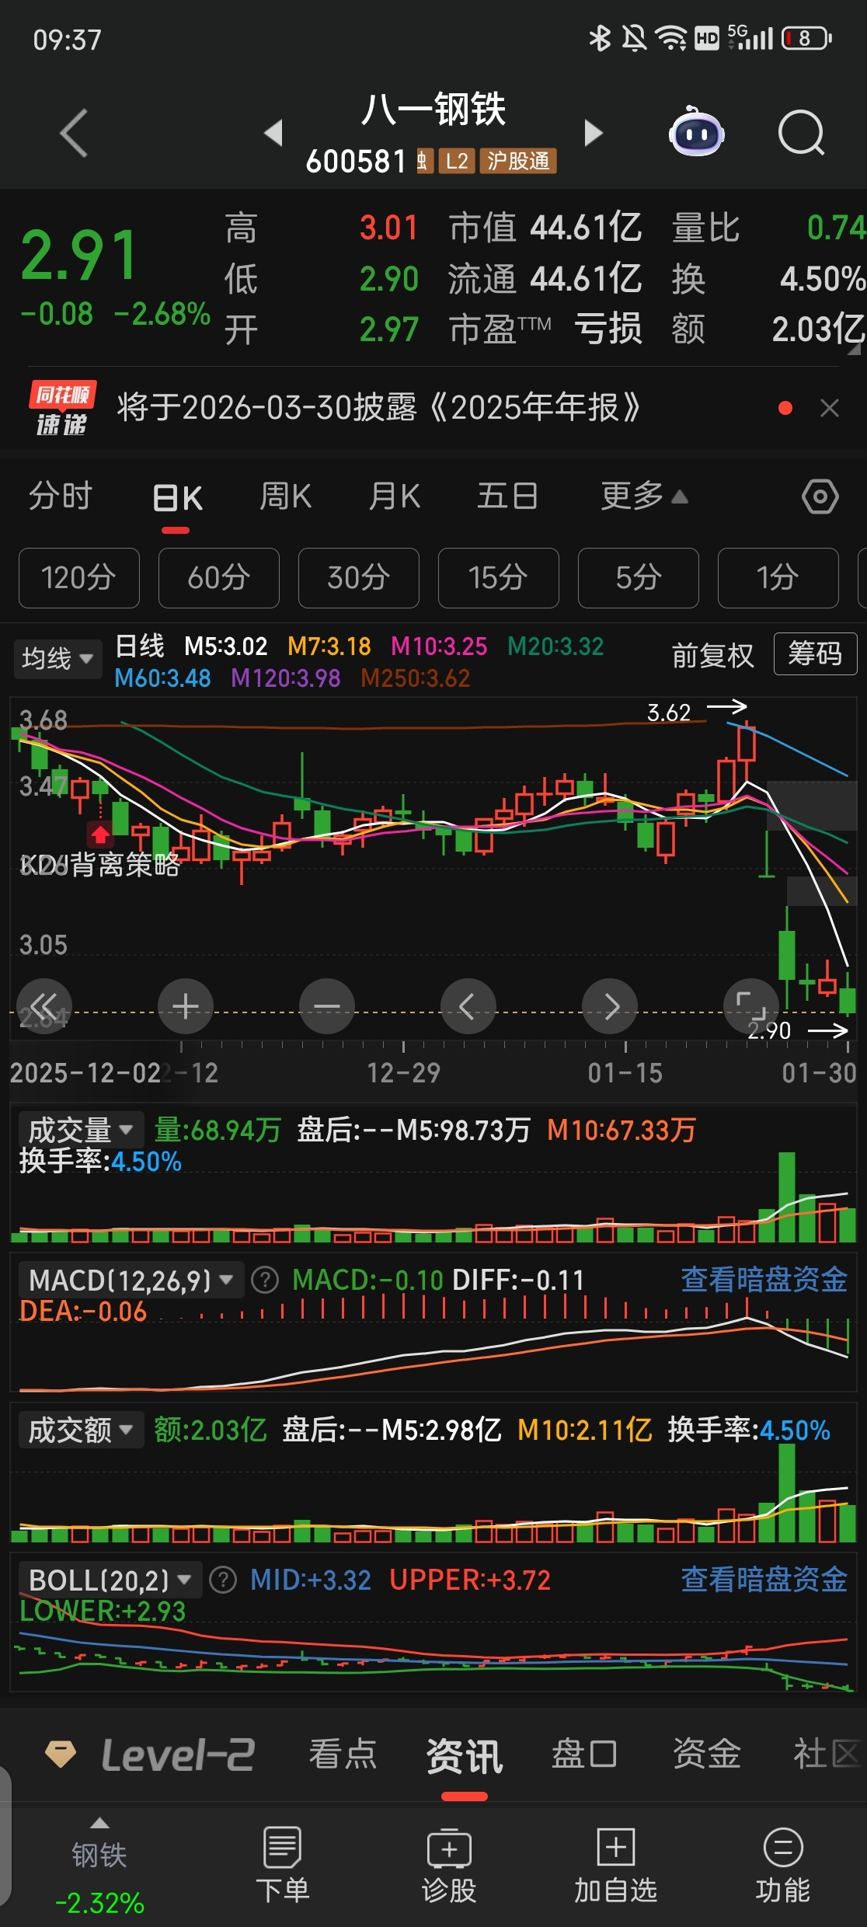Open chart settings hexagon icon
Screen dimensions: 867x1927
point(820,496)
